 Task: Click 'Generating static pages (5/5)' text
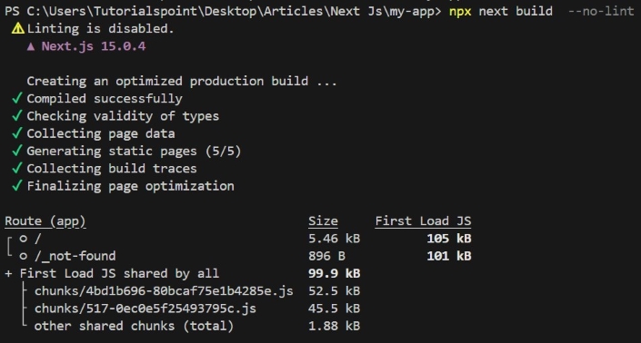134,152
